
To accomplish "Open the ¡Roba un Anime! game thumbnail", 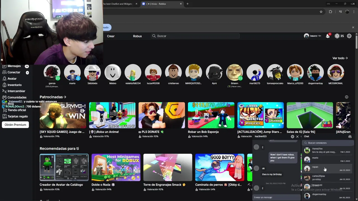I will point(112,115).
